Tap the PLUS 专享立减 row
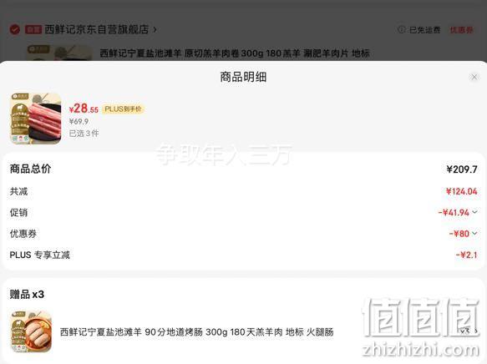This screenshot has height=364, width=487. 244,255
